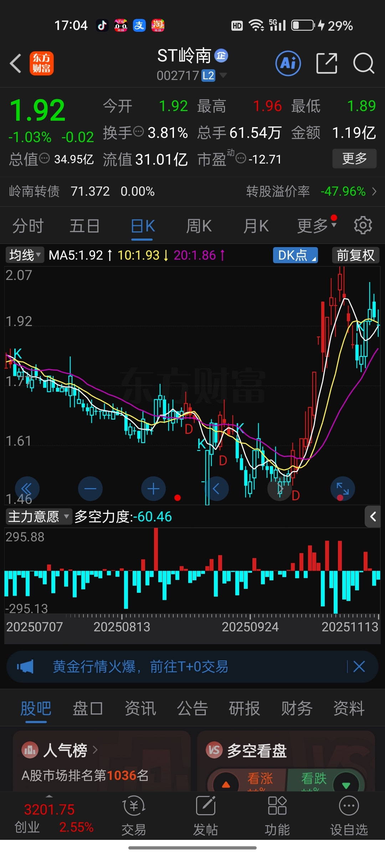Tap 多空力度 -60.46 value
This screenshot has height=857, width=385.
click(123, 516)
